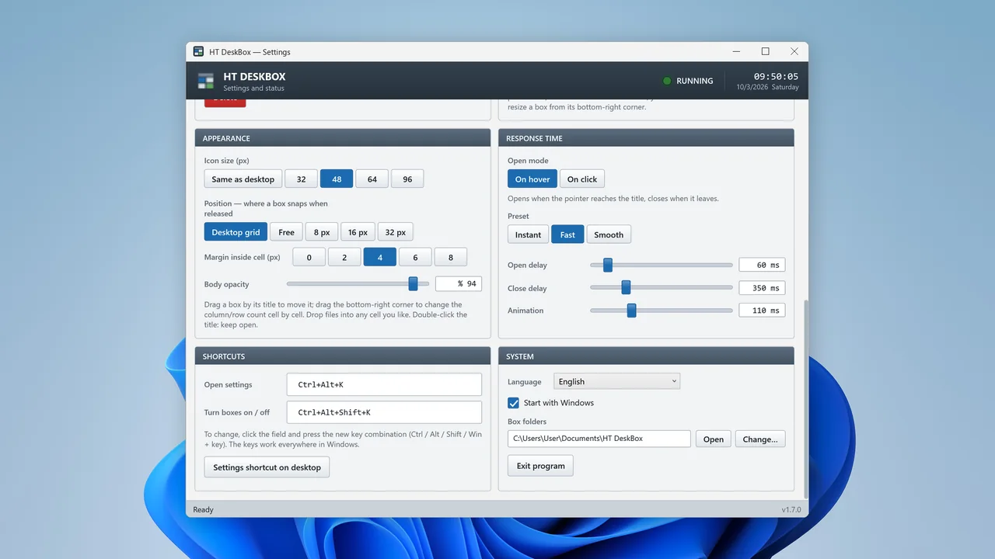Screen dimensions: 995x559
Task: Switch icon size to 96
Action: pyautogui.click(x=407, y=179)
